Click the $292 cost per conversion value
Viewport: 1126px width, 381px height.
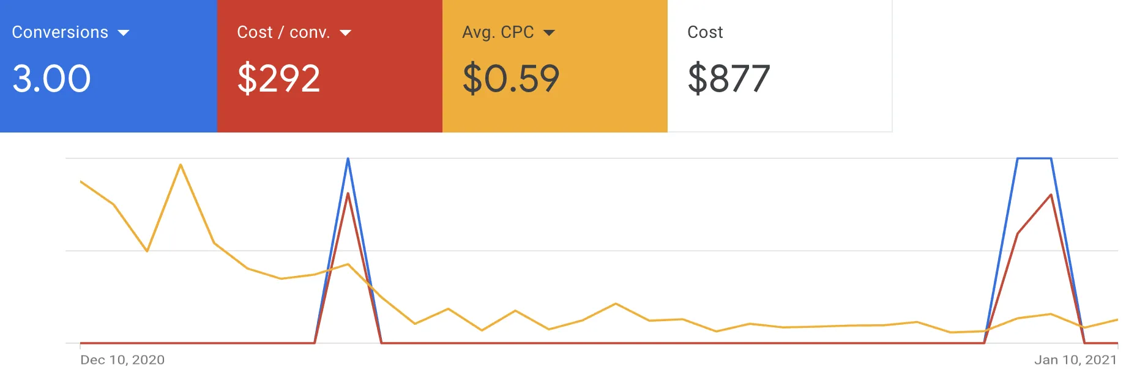click(278, 79)
